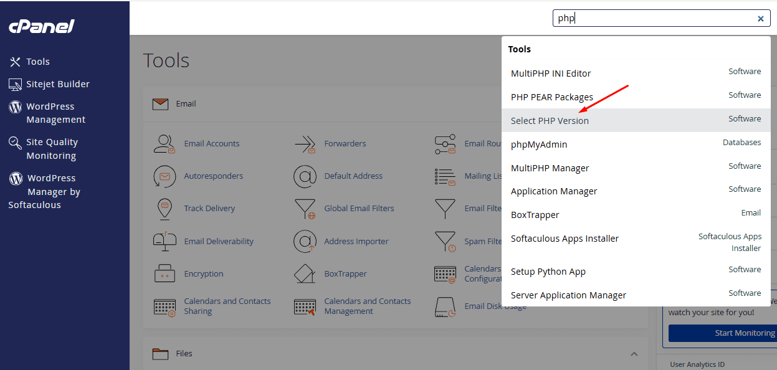The image size is (777, 370).
Task: Choose MultiPHP INI Editor search result
Action: (x=551, y=74)
